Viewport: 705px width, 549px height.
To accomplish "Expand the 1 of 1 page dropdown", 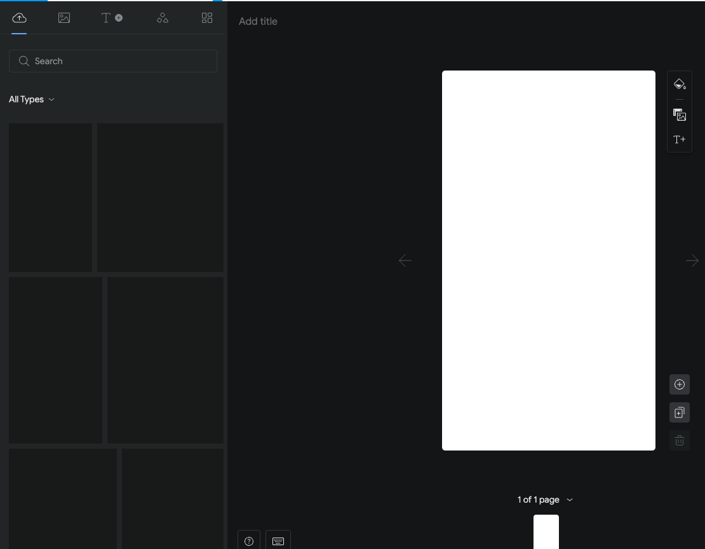I will [x=545, y=500].
